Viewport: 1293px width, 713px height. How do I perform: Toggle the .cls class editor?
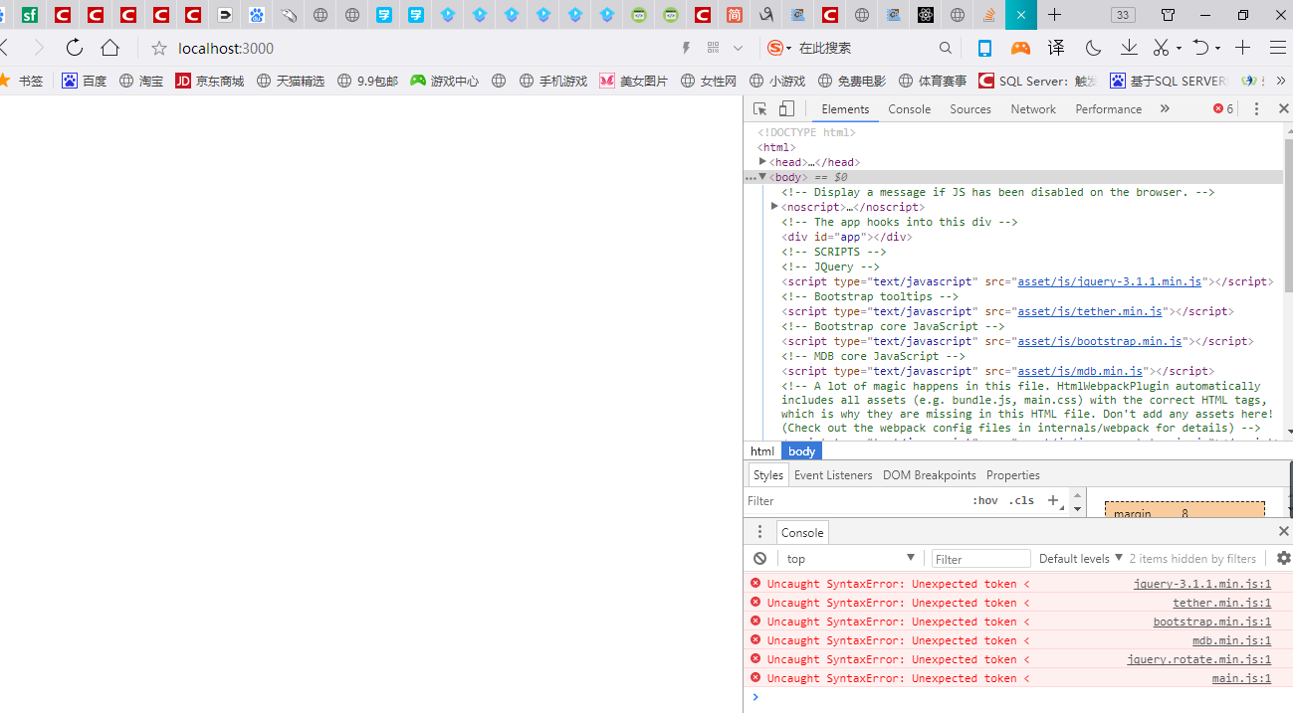tap(1021, 501)
